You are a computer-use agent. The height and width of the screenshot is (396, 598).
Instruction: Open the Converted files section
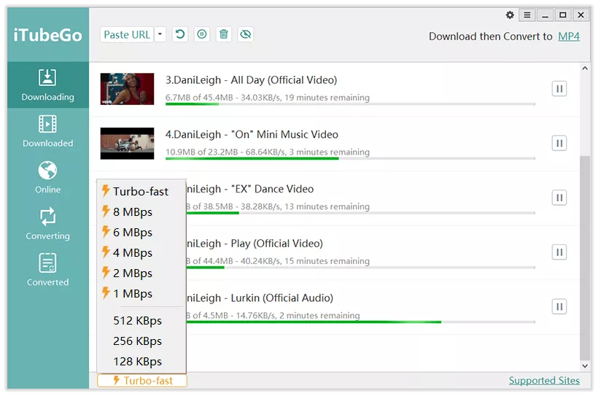click(47, 270)
